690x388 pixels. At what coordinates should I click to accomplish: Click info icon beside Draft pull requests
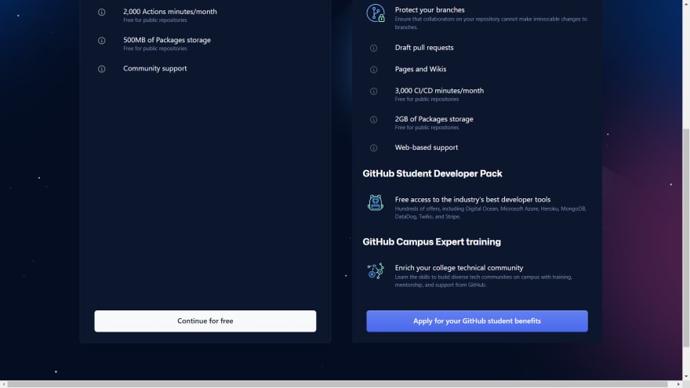coord(373,48)
